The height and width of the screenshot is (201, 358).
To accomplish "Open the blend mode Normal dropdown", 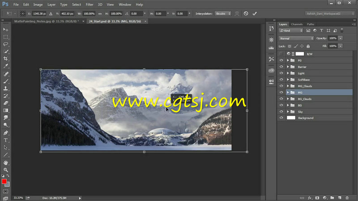I will pyautogui.click(x=296, y=38).
